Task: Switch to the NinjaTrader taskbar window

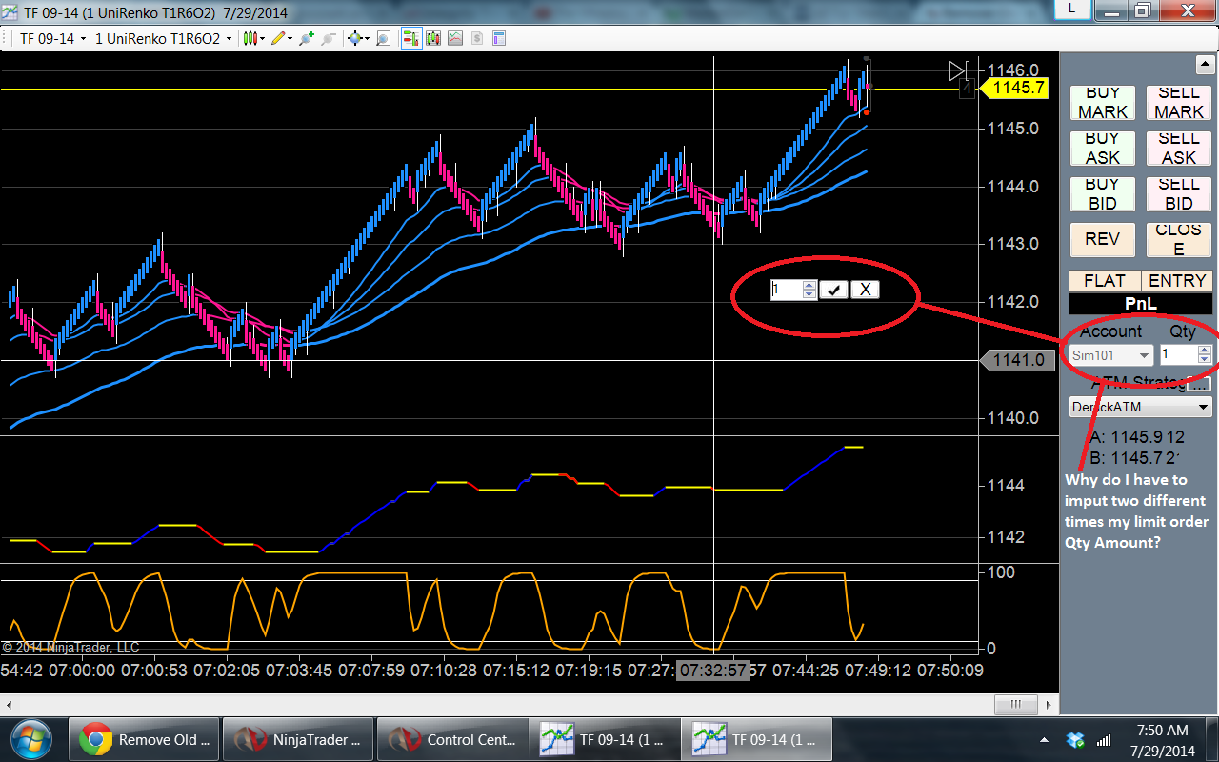Action: click(x=298, y=739)
